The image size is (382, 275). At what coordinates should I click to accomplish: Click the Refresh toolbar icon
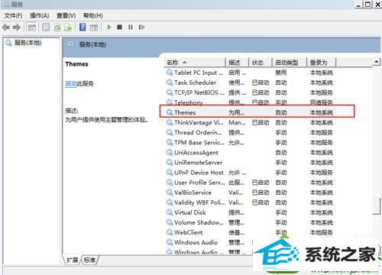coord(57,27)
